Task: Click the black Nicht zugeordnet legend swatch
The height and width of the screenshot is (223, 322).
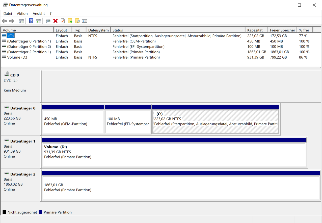Action: click(x=4, y=212)
